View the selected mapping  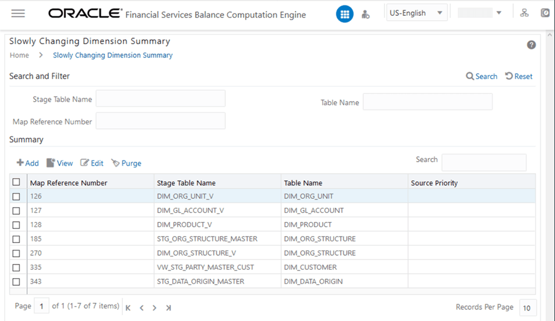point(59,163)
